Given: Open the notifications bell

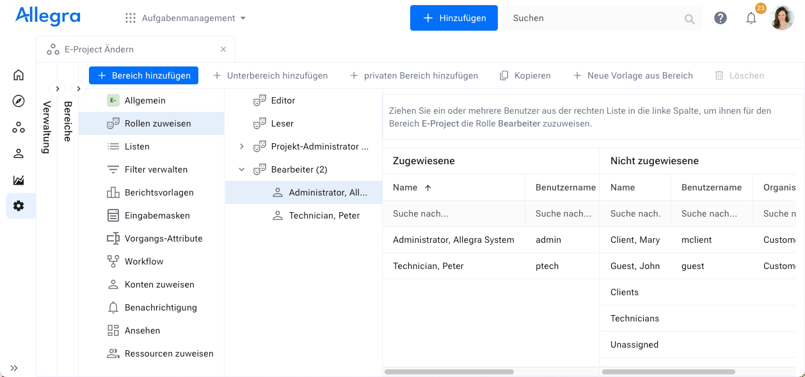Looking at the screenshot, I should tap(751, 19).
